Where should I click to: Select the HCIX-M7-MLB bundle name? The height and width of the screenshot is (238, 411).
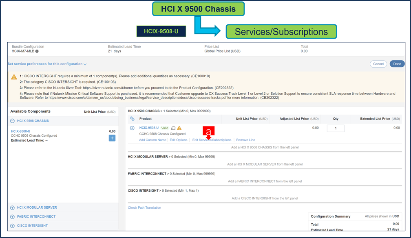(x=23, y=51)
